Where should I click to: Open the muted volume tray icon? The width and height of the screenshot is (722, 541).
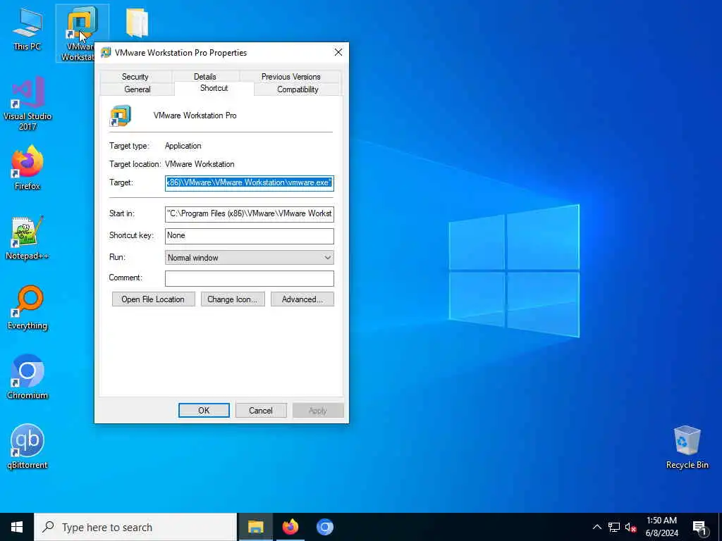(630, 527)
